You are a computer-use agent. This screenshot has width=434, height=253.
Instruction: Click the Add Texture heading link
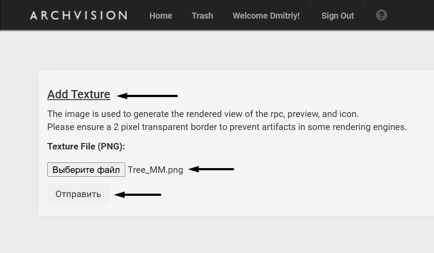tap(79, 94)
